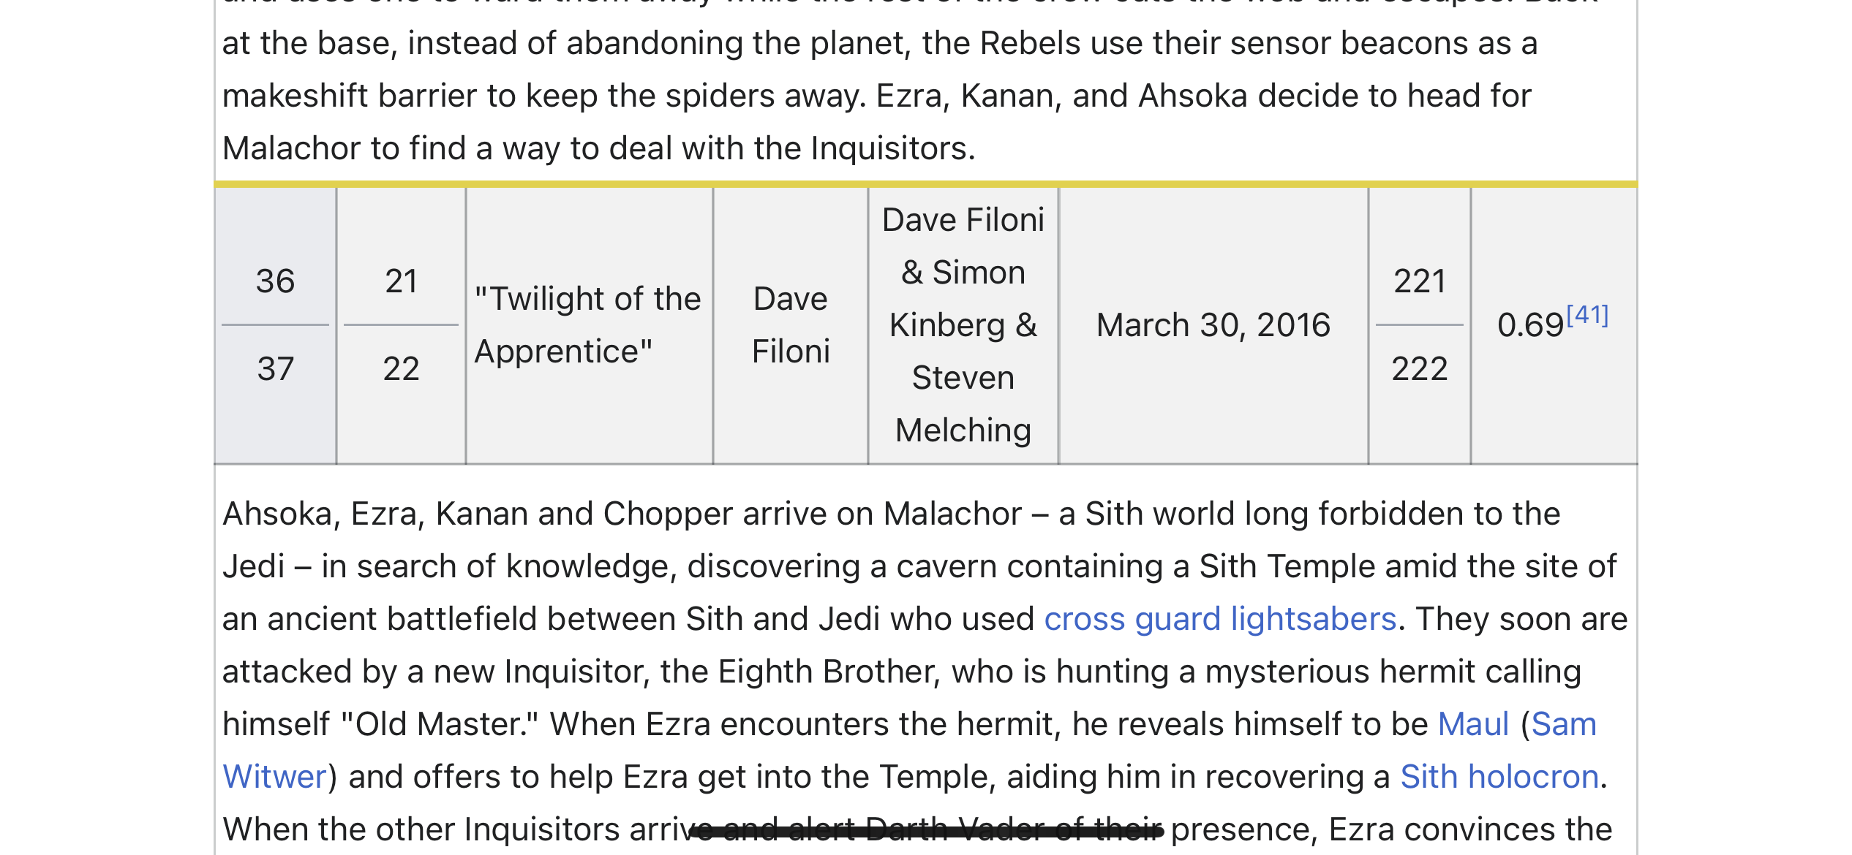
Task: Click overall episode number 36
Action: 275,281
